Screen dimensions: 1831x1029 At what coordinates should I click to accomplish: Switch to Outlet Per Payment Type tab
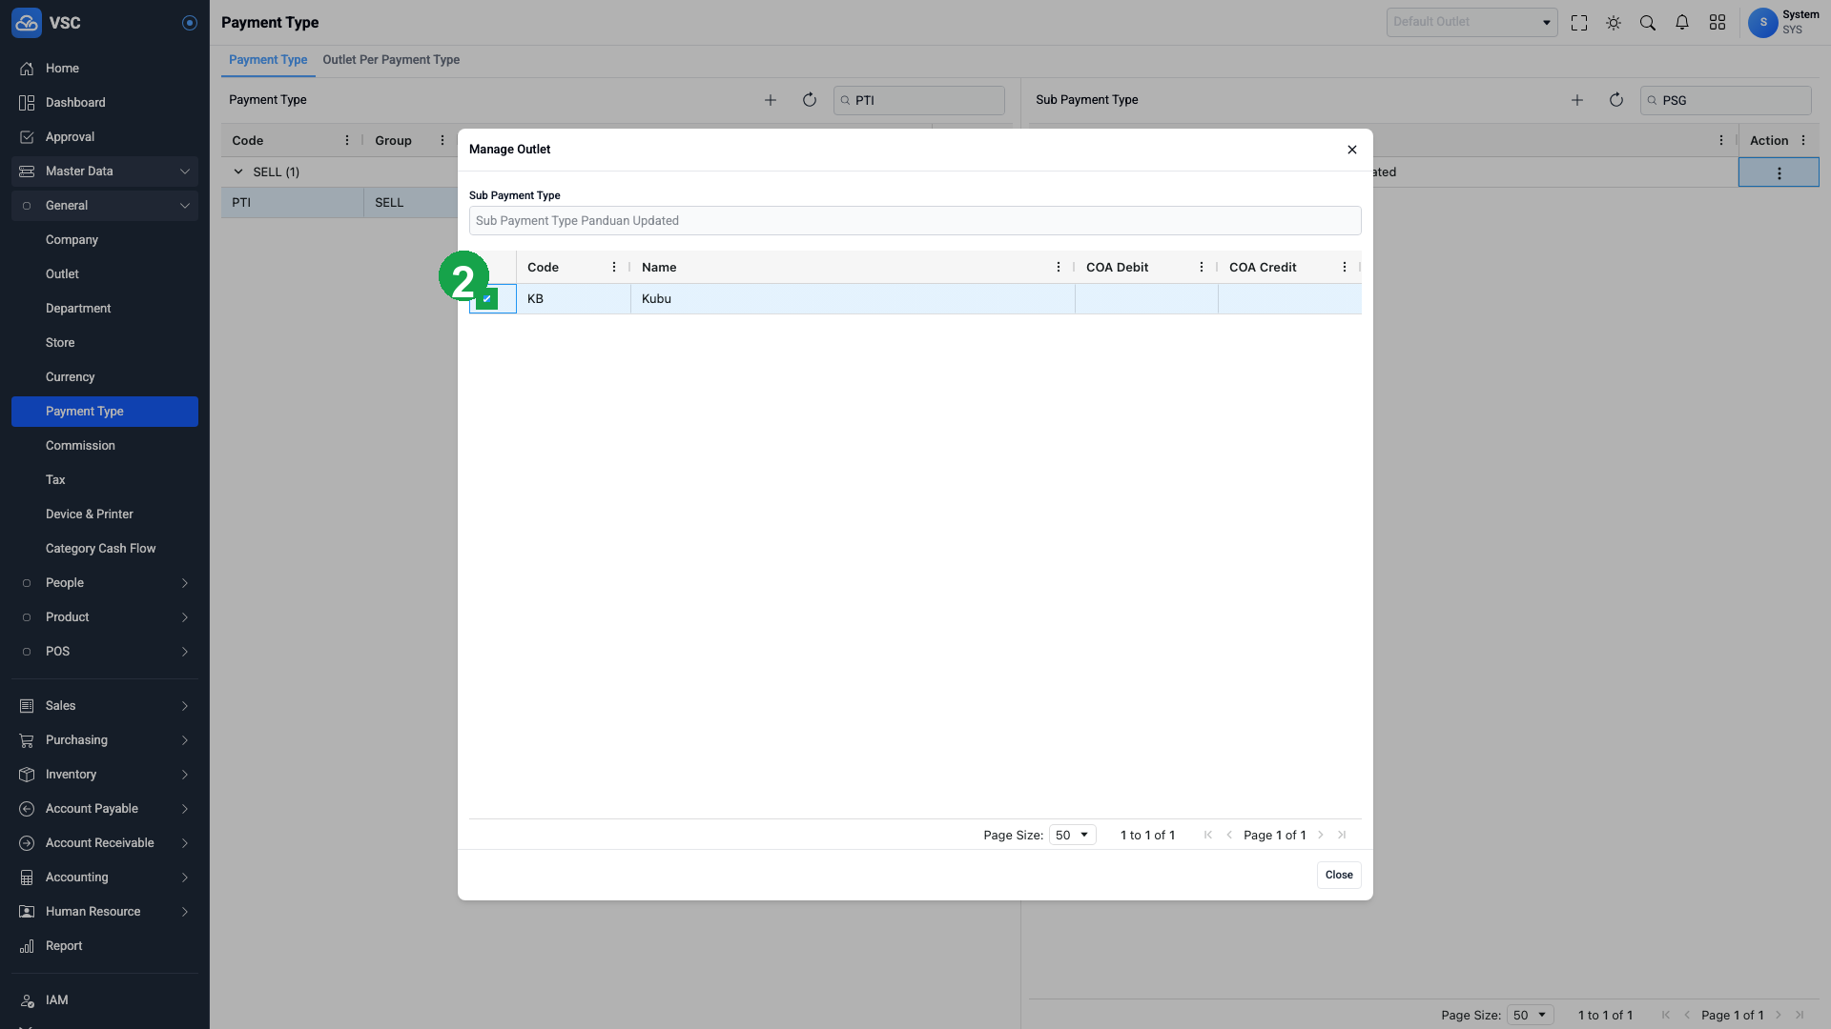(x=391, y=60)
